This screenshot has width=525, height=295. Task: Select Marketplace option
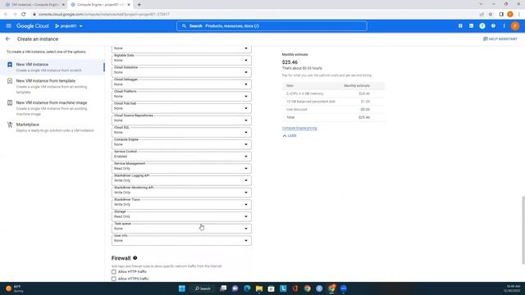[x=52, y=127]
